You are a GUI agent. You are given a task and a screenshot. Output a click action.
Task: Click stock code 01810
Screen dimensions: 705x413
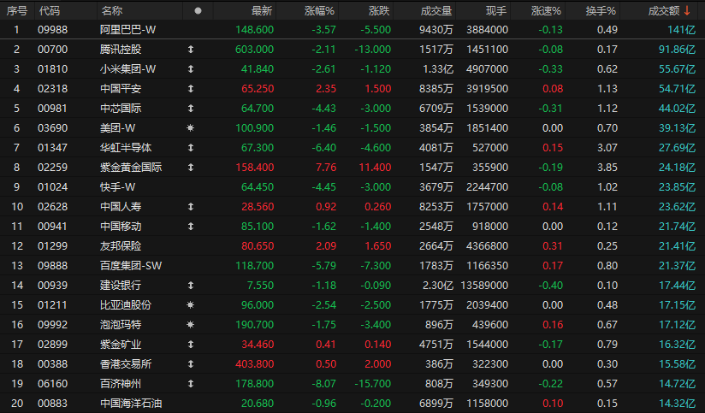(x=52, y=69)
